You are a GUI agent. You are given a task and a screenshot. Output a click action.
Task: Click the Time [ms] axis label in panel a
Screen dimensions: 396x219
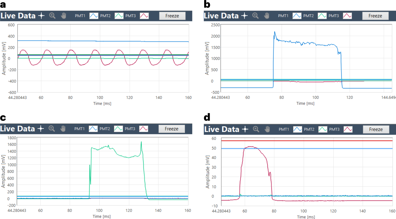(x=102, y=103)
